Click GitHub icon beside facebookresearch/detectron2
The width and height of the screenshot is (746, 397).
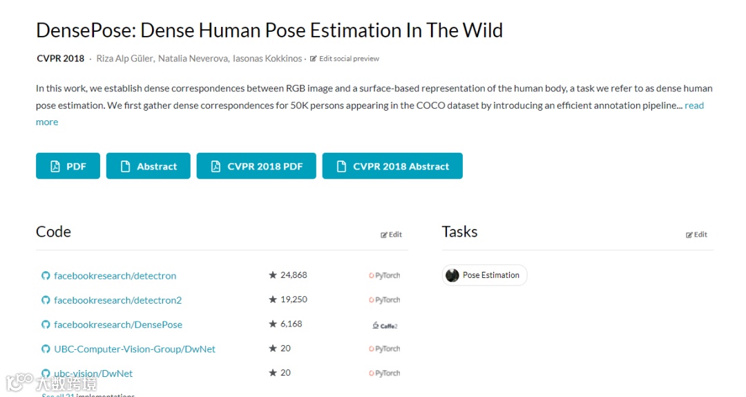(x=46, y=300)
